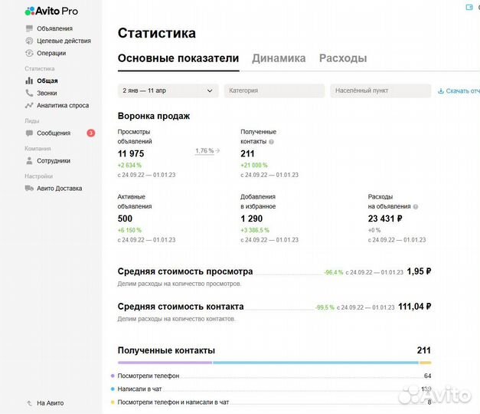This screenshot has width=480, height=414.
Task: Click the Просмотры объявлений value 11 975
Action: pyautogui.click(x=131, y=153)
